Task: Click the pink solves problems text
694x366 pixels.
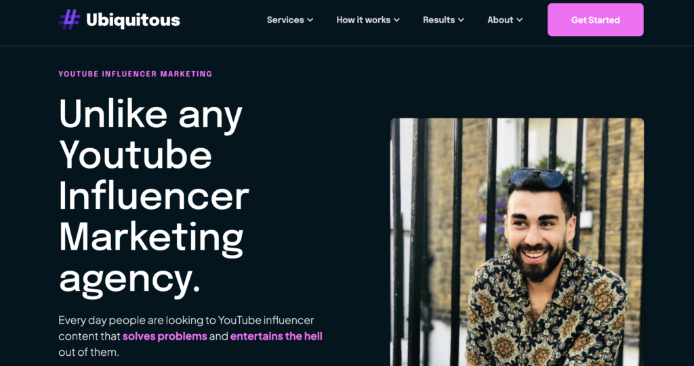Action: 165,336
